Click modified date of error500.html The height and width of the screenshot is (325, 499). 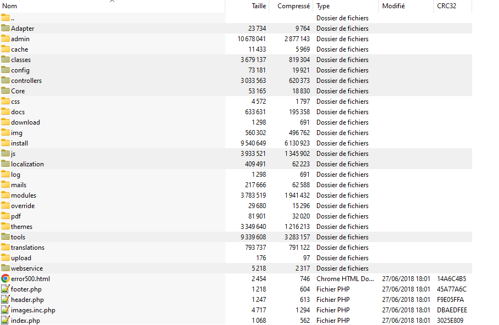tap(406, 279)
